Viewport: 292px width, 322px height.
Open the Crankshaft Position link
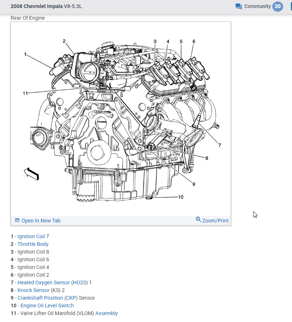point(40,298)
